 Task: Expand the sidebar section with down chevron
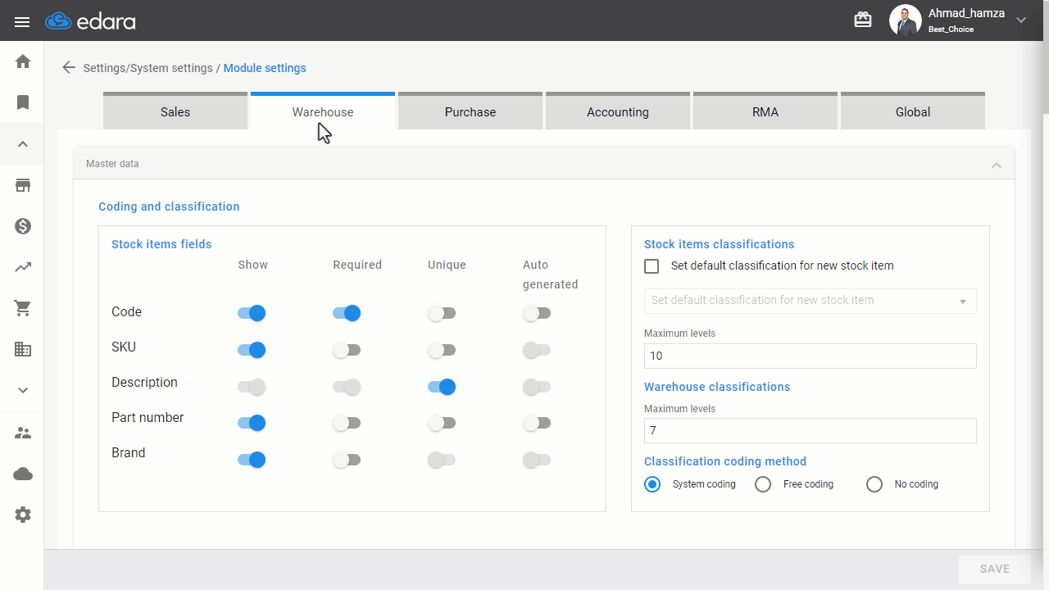click(23, 391)
